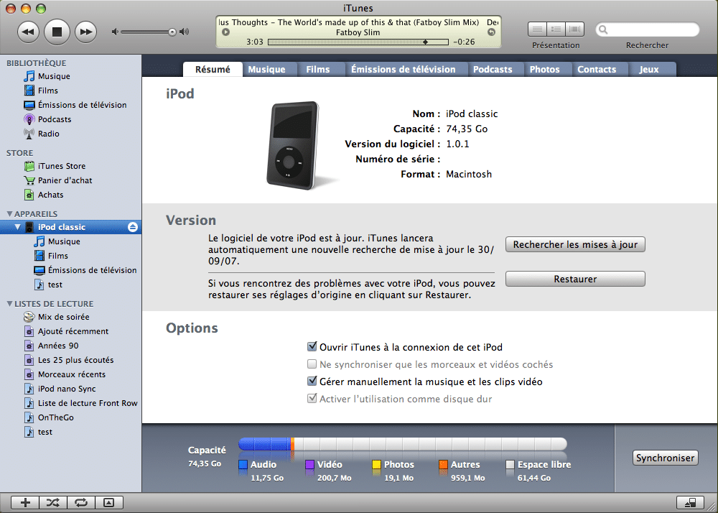Add new playlist with plus button
This screenshot has width=718, height=513.
click(25, 502)
